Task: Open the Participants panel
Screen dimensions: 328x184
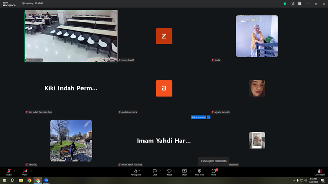Action: point(136,172)
